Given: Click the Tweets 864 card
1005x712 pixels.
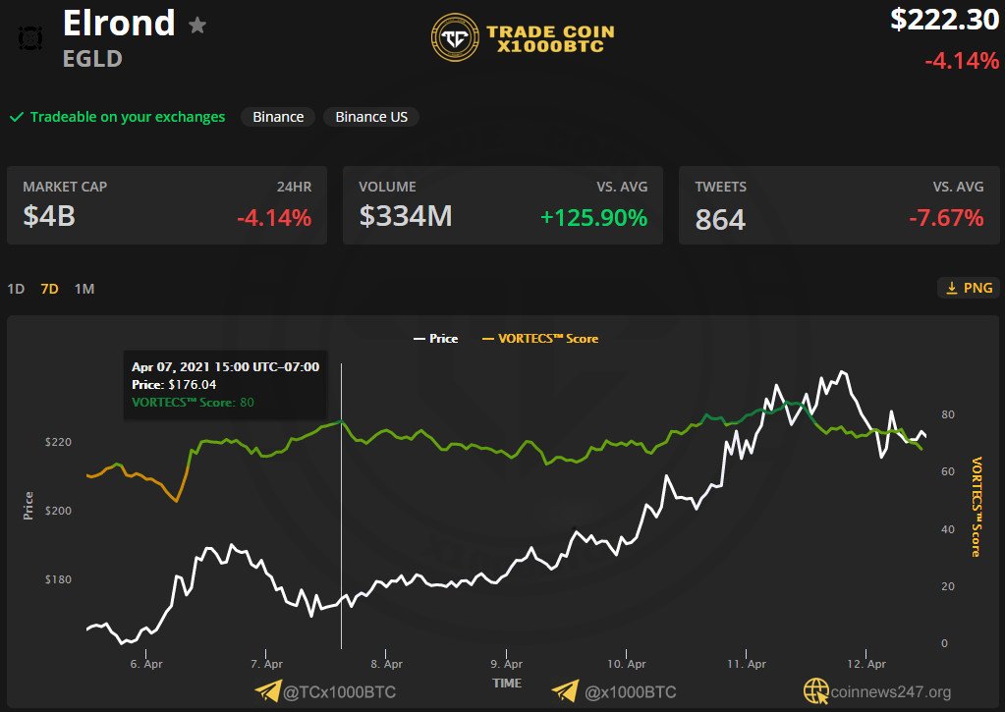Looking at the screenshot, I should 839,205.
